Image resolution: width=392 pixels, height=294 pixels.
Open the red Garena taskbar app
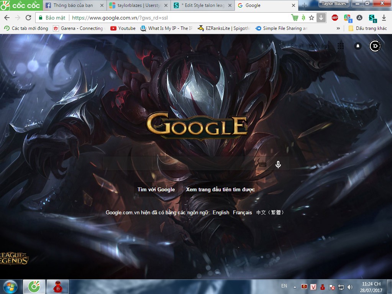click(58, 286)
